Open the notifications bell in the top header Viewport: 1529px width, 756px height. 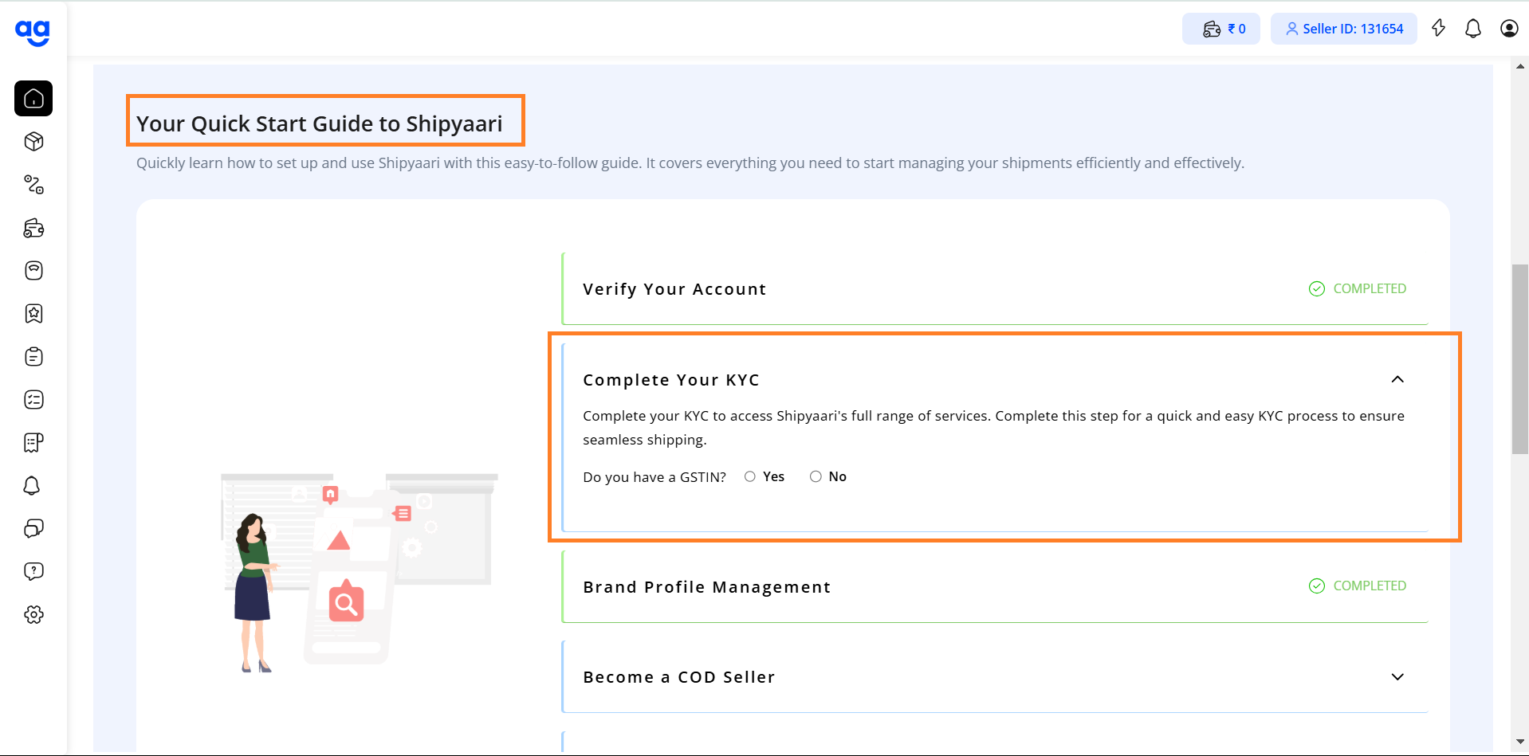[x=1473, y=29]
